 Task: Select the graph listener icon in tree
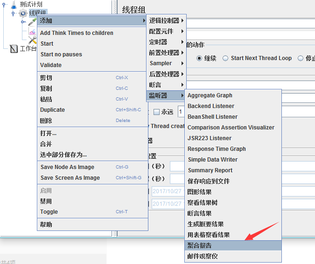point(32,32)
